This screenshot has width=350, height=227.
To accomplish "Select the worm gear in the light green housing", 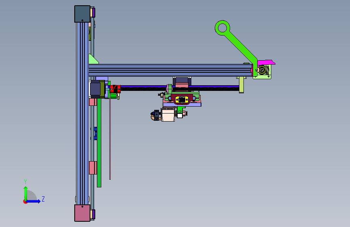I will click(x=263, y=70).
